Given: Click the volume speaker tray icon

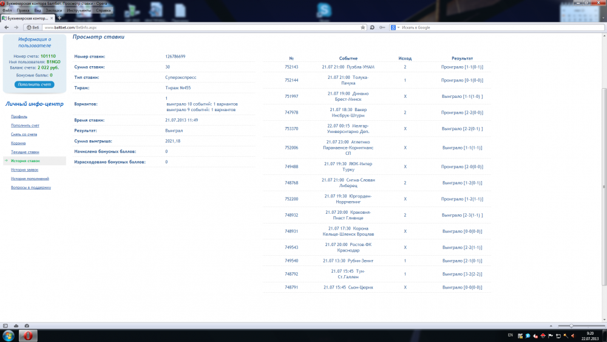Looking at the screenshot, I should tap(573, 336).
